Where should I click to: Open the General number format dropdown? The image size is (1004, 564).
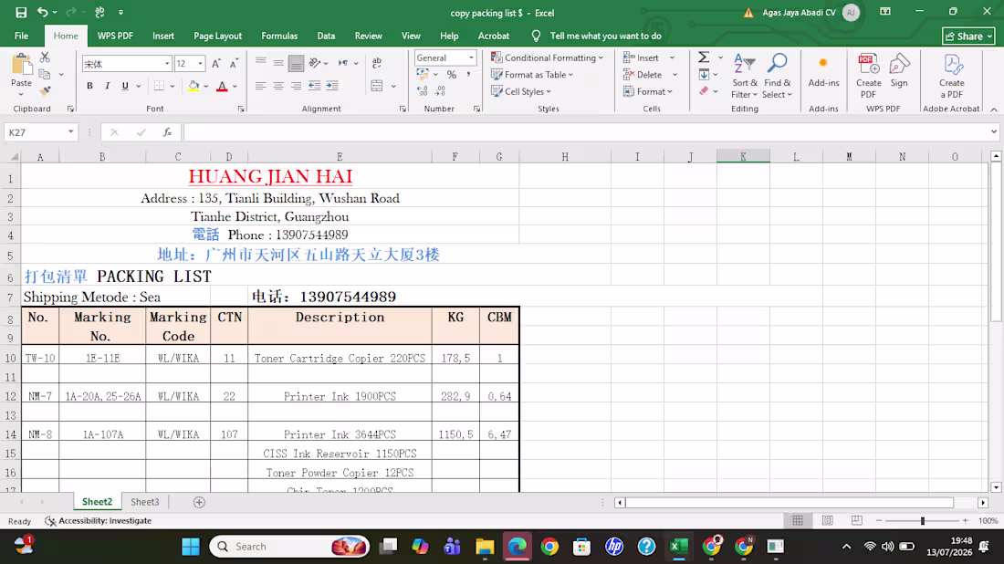click(471, 57)
